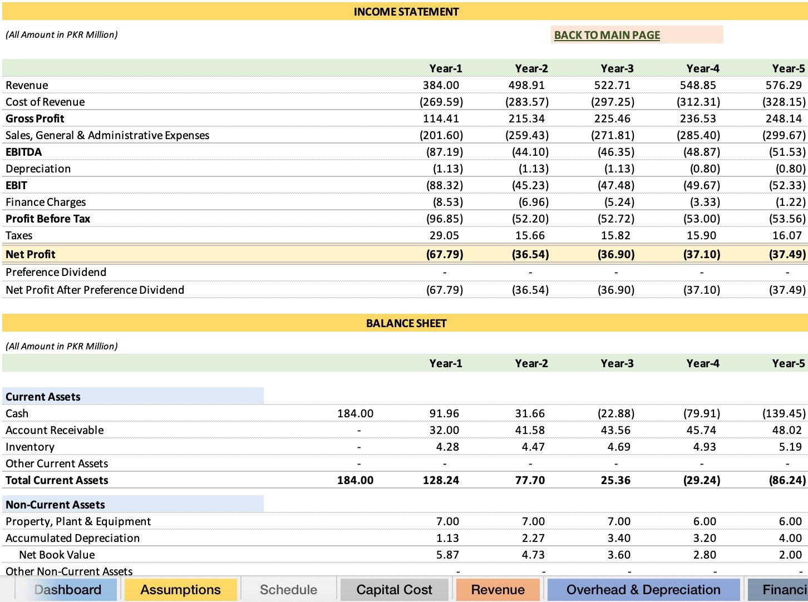Select Year-5 Revenue cell 576.29
The width and height of the screenshot is (808, 602).
point(784,85)
